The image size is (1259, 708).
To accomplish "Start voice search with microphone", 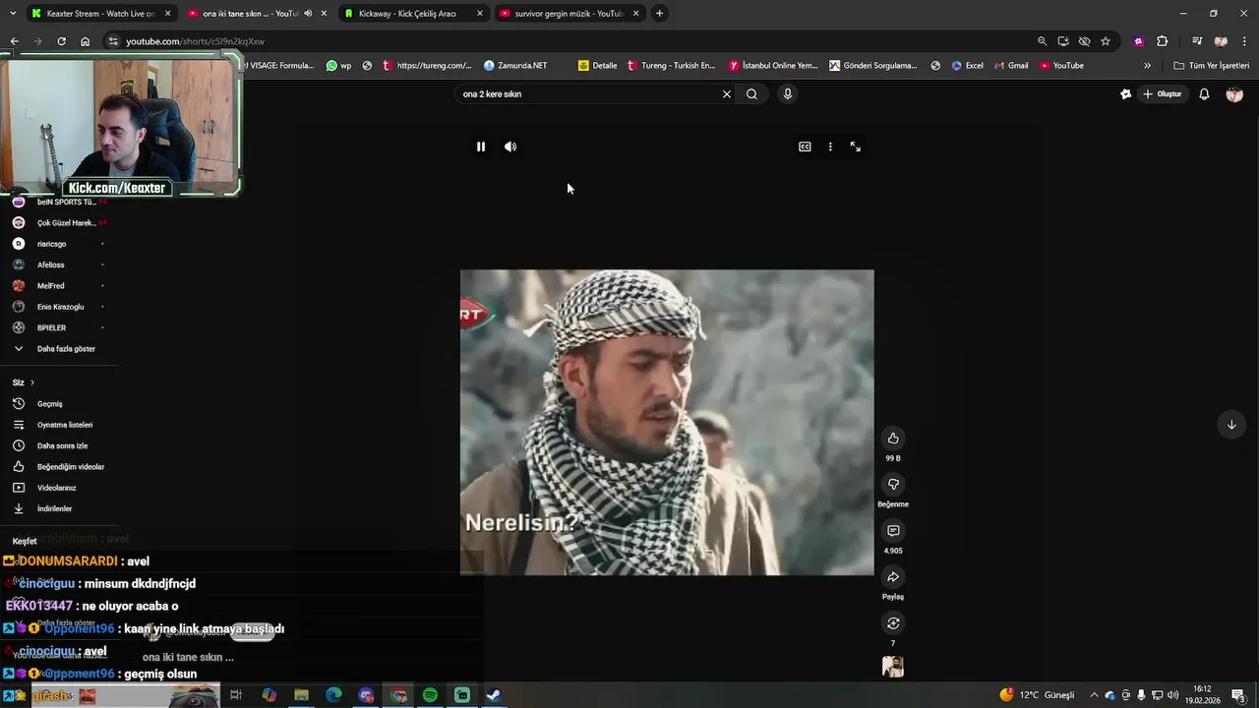I will coord(787,94).
